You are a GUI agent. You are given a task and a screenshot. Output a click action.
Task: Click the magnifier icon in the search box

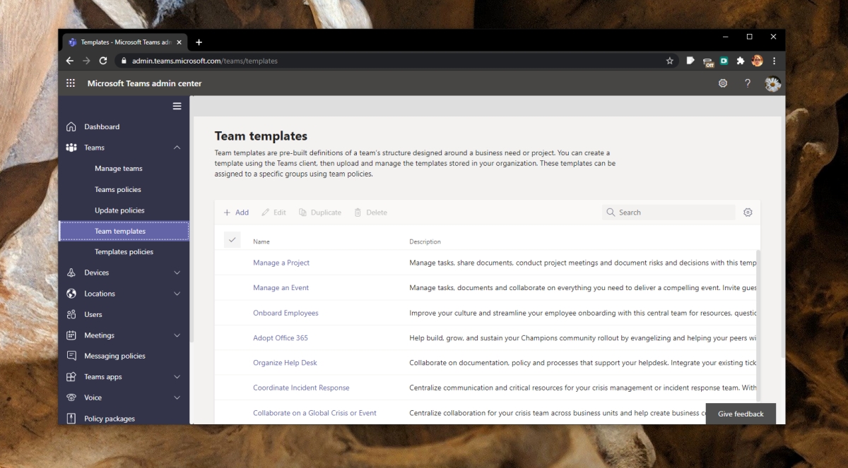[611, 212]
